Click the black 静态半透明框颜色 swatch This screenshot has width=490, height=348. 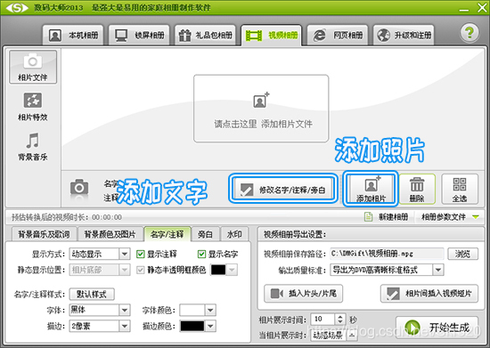[218, 270]
